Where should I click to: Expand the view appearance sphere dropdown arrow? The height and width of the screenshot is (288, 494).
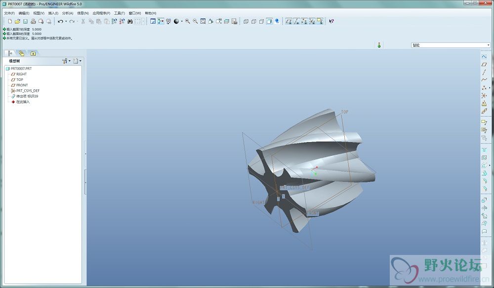182,21
